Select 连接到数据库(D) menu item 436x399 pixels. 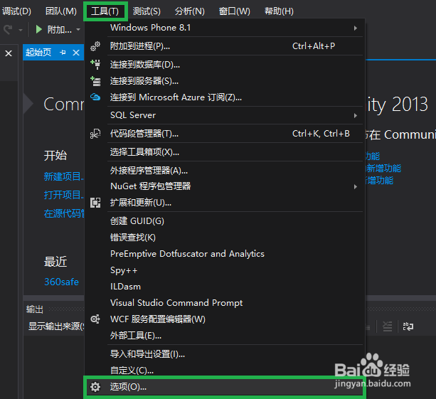225,65
